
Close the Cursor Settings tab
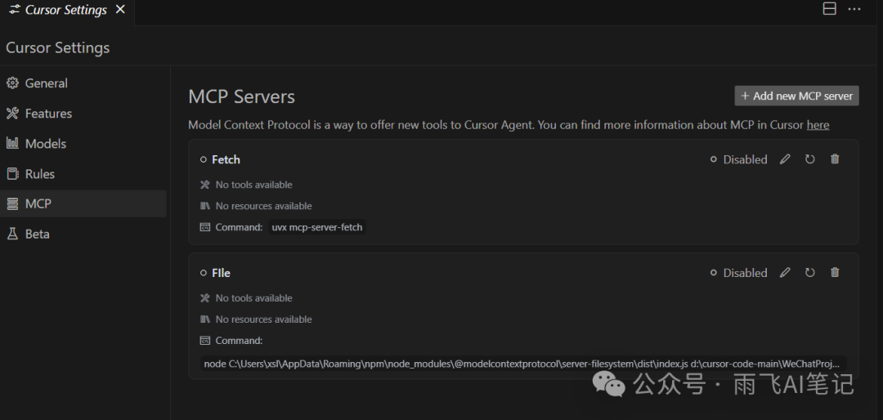[x=120, y=10]
